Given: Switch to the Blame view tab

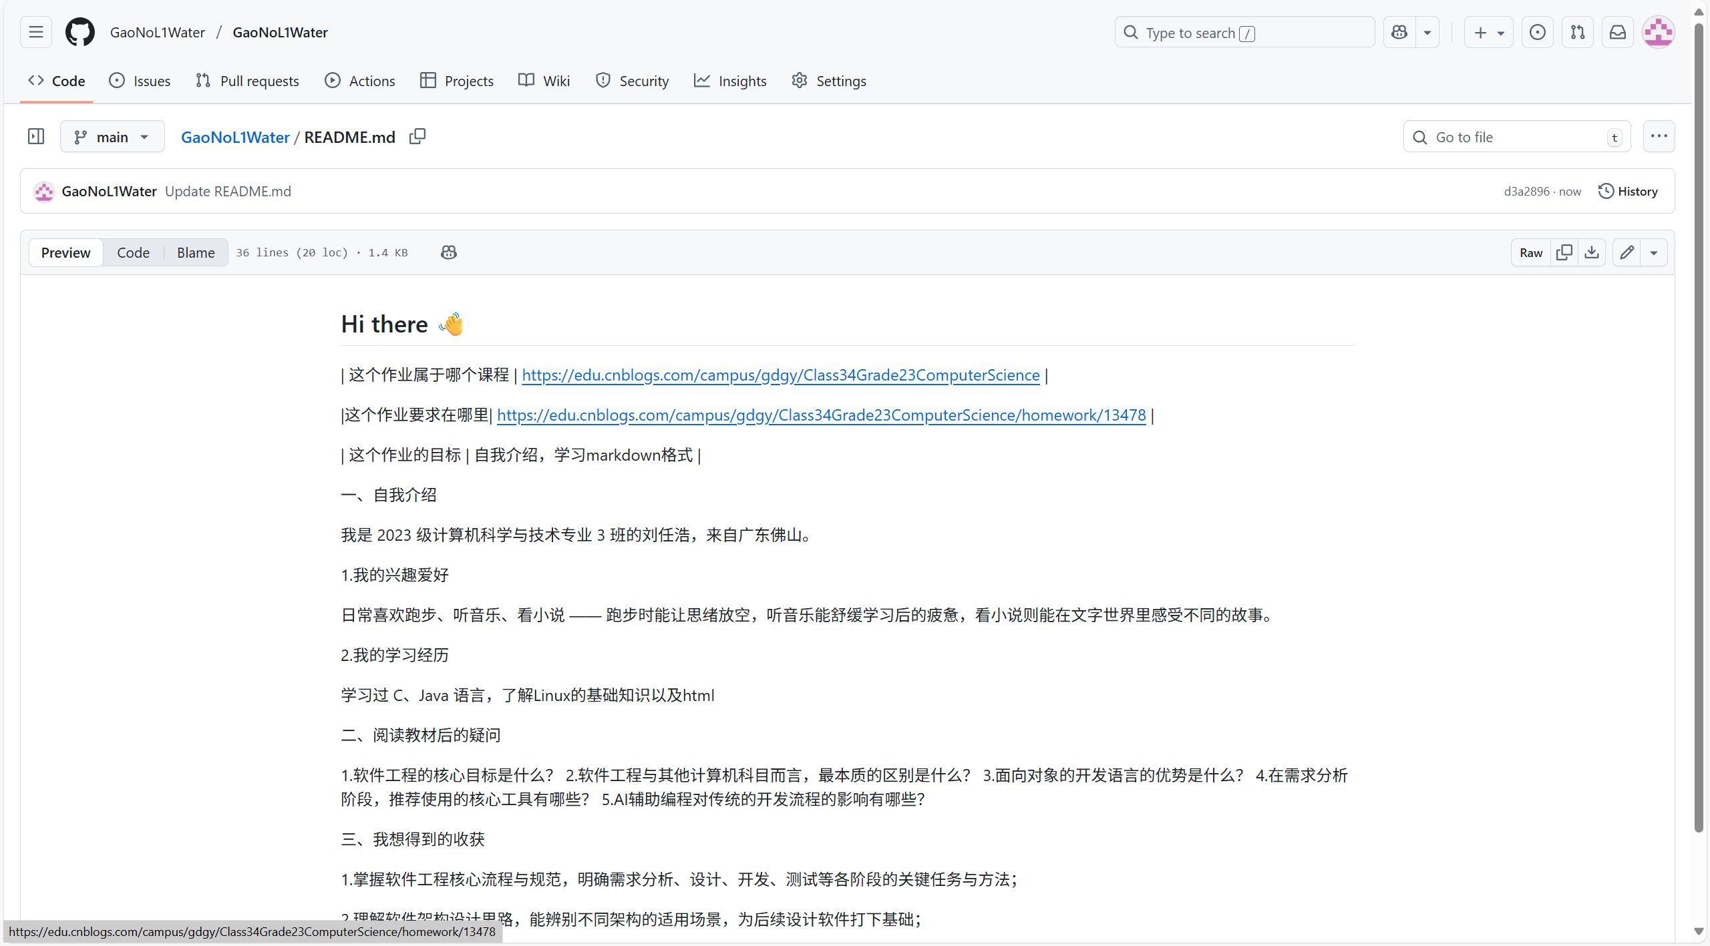Looking at the screenshot, I should (x=195, y=252).
